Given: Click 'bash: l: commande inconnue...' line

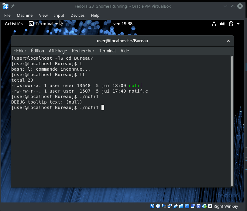Looking at the screenshot, I should coord(51,69).
